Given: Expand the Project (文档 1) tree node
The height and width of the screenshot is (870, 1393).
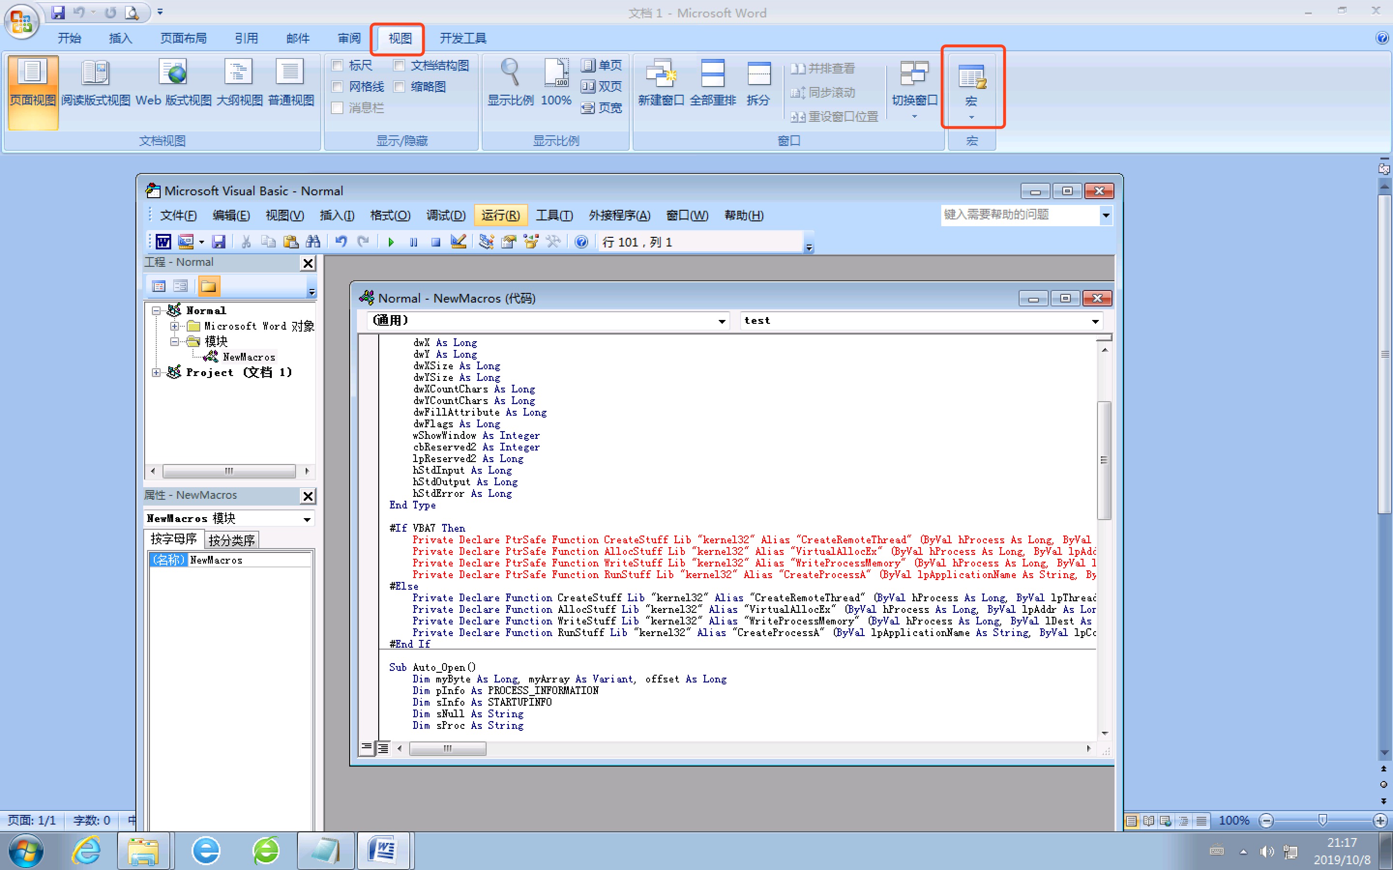Looking at the screenshot, I should coord(156,373).
